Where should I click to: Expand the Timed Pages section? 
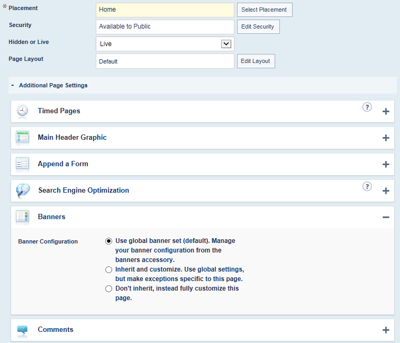(x=386, y=111)
